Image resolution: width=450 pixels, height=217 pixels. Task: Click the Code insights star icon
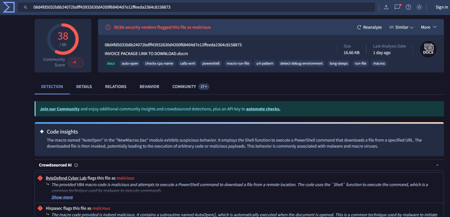tap(42, 132)
